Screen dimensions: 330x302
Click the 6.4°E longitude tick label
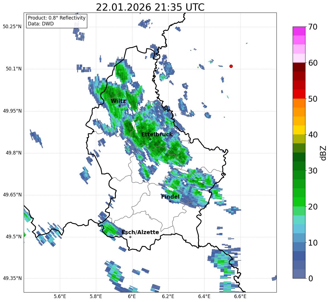tap(204, 296)
